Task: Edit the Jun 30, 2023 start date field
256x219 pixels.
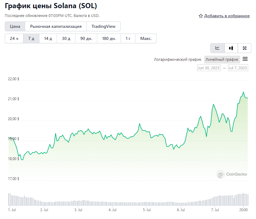Action: pyautogui.click(x=209, y=68)
